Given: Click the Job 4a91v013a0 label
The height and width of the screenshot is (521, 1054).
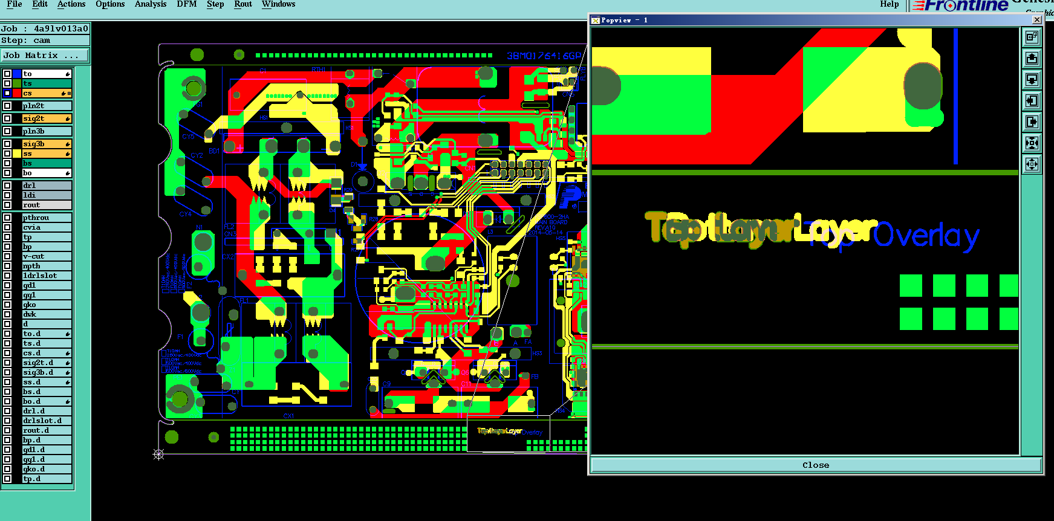Looking at the screenshot, I should click(x=45, y=28).
